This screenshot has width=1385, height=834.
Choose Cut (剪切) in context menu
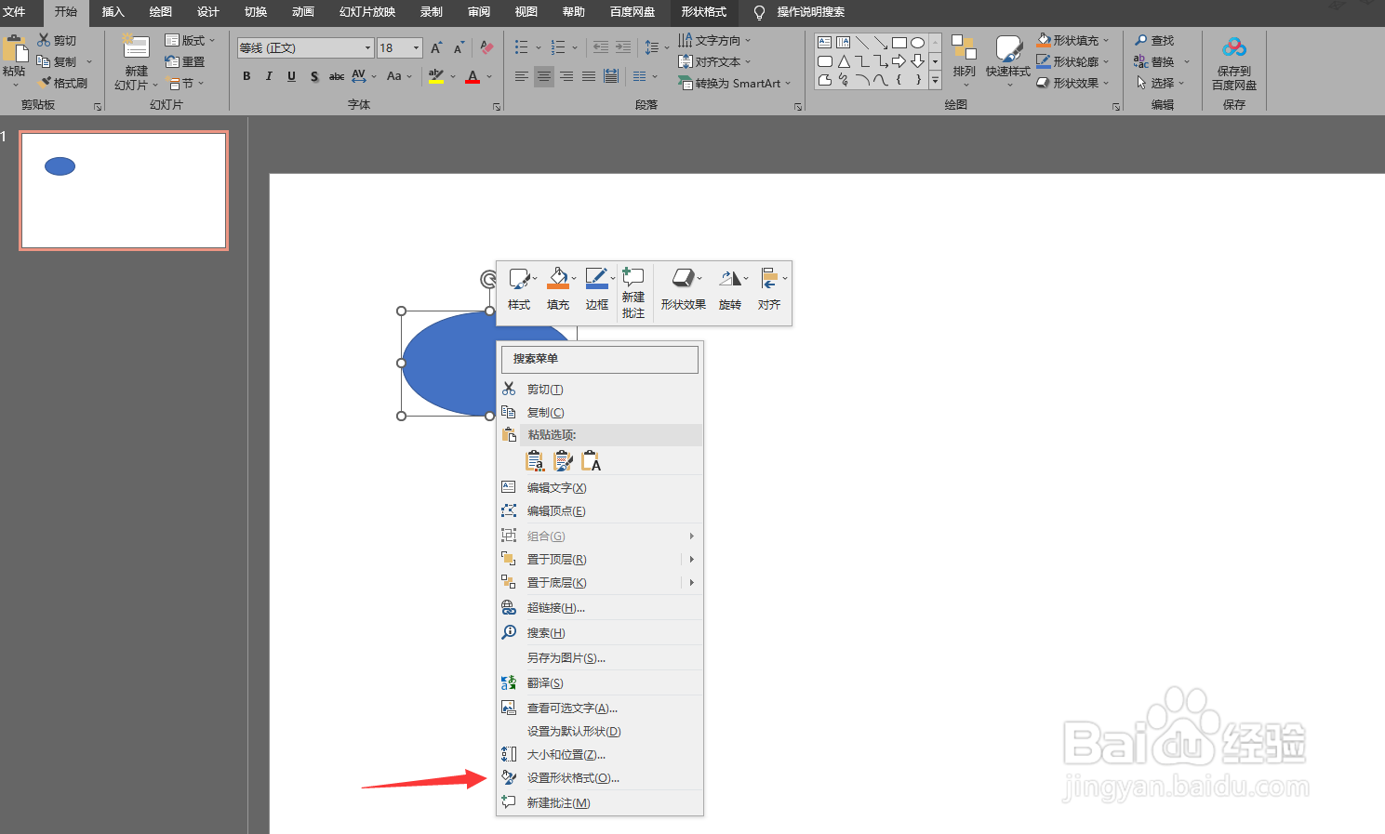point(600,390)
